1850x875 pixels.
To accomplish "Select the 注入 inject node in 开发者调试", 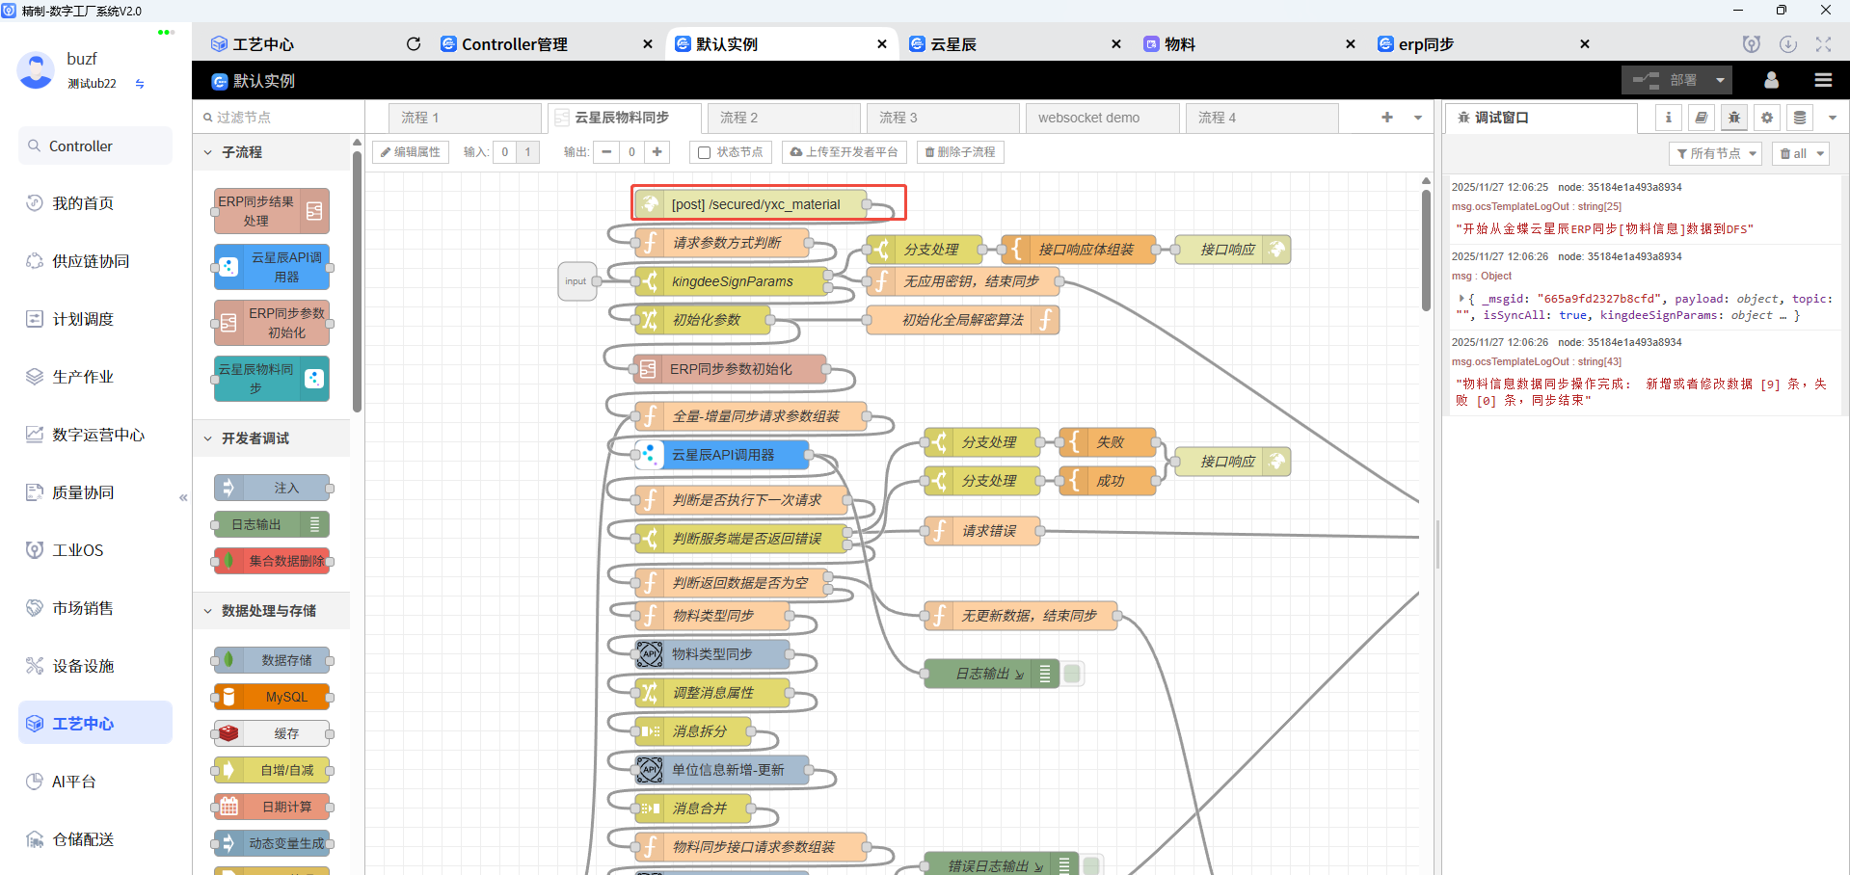I will [x=273, y=488].
